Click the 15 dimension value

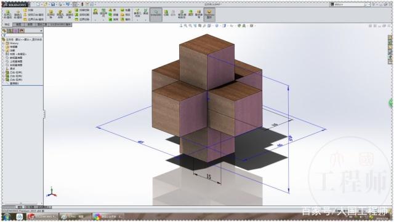(x=209, y=177)
